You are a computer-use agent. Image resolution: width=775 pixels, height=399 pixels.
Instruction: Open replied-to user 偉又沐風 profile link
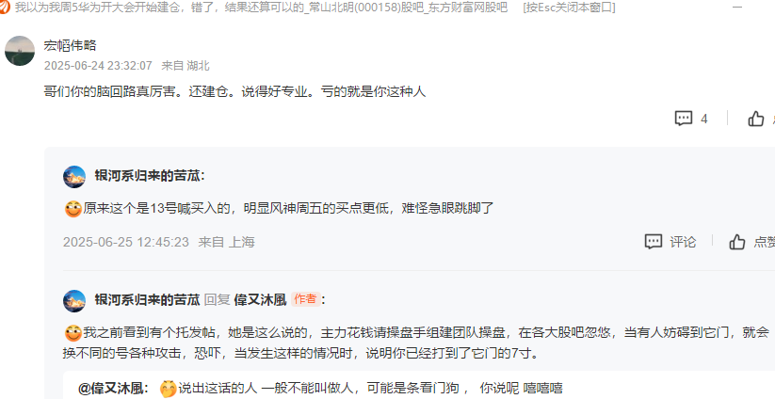tap(261, 300)
